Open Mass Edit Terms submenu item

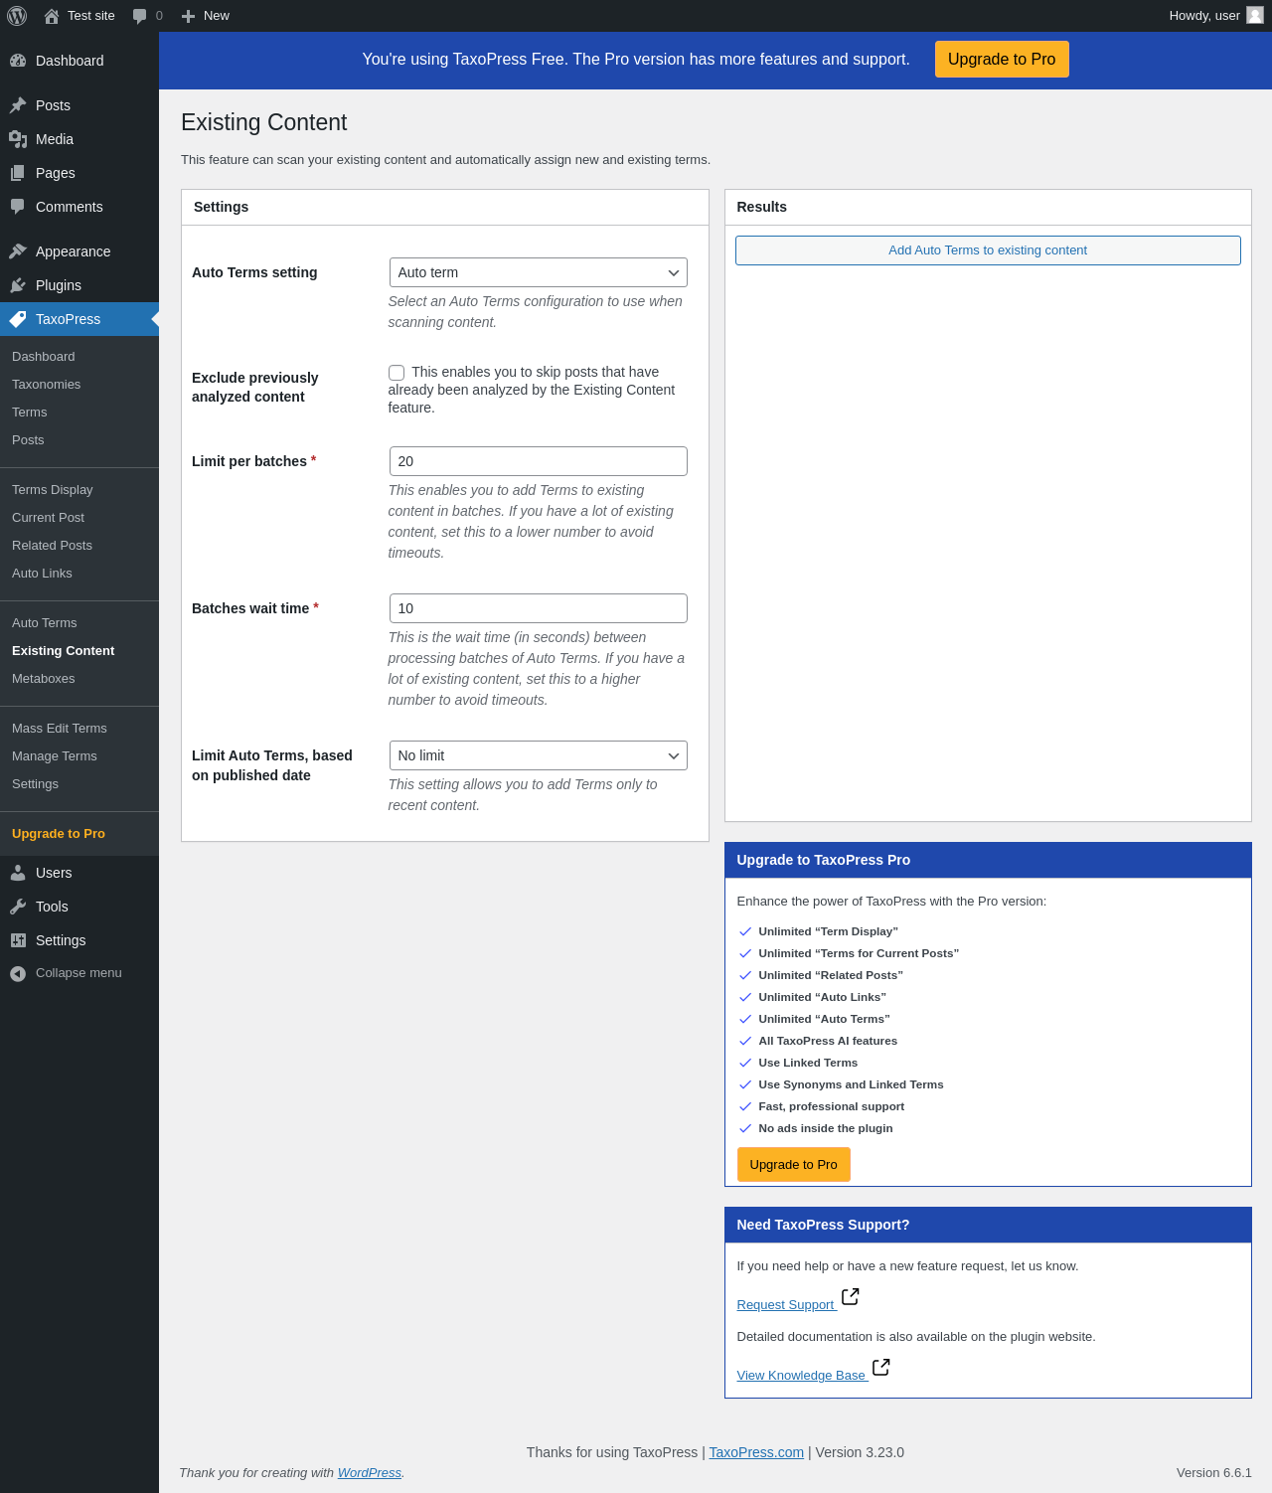coord(60,729)
